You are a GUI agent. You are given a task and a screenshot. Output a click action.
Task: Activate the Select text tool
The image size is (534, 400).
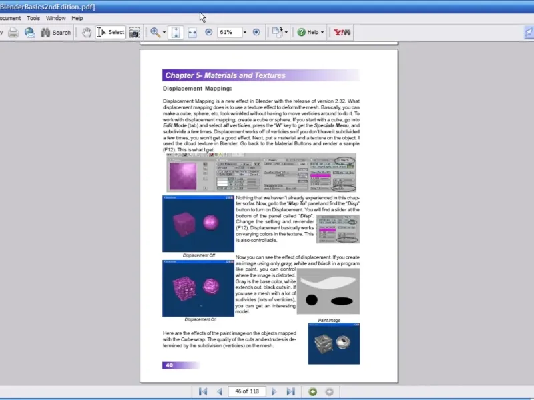coord(111,32)
